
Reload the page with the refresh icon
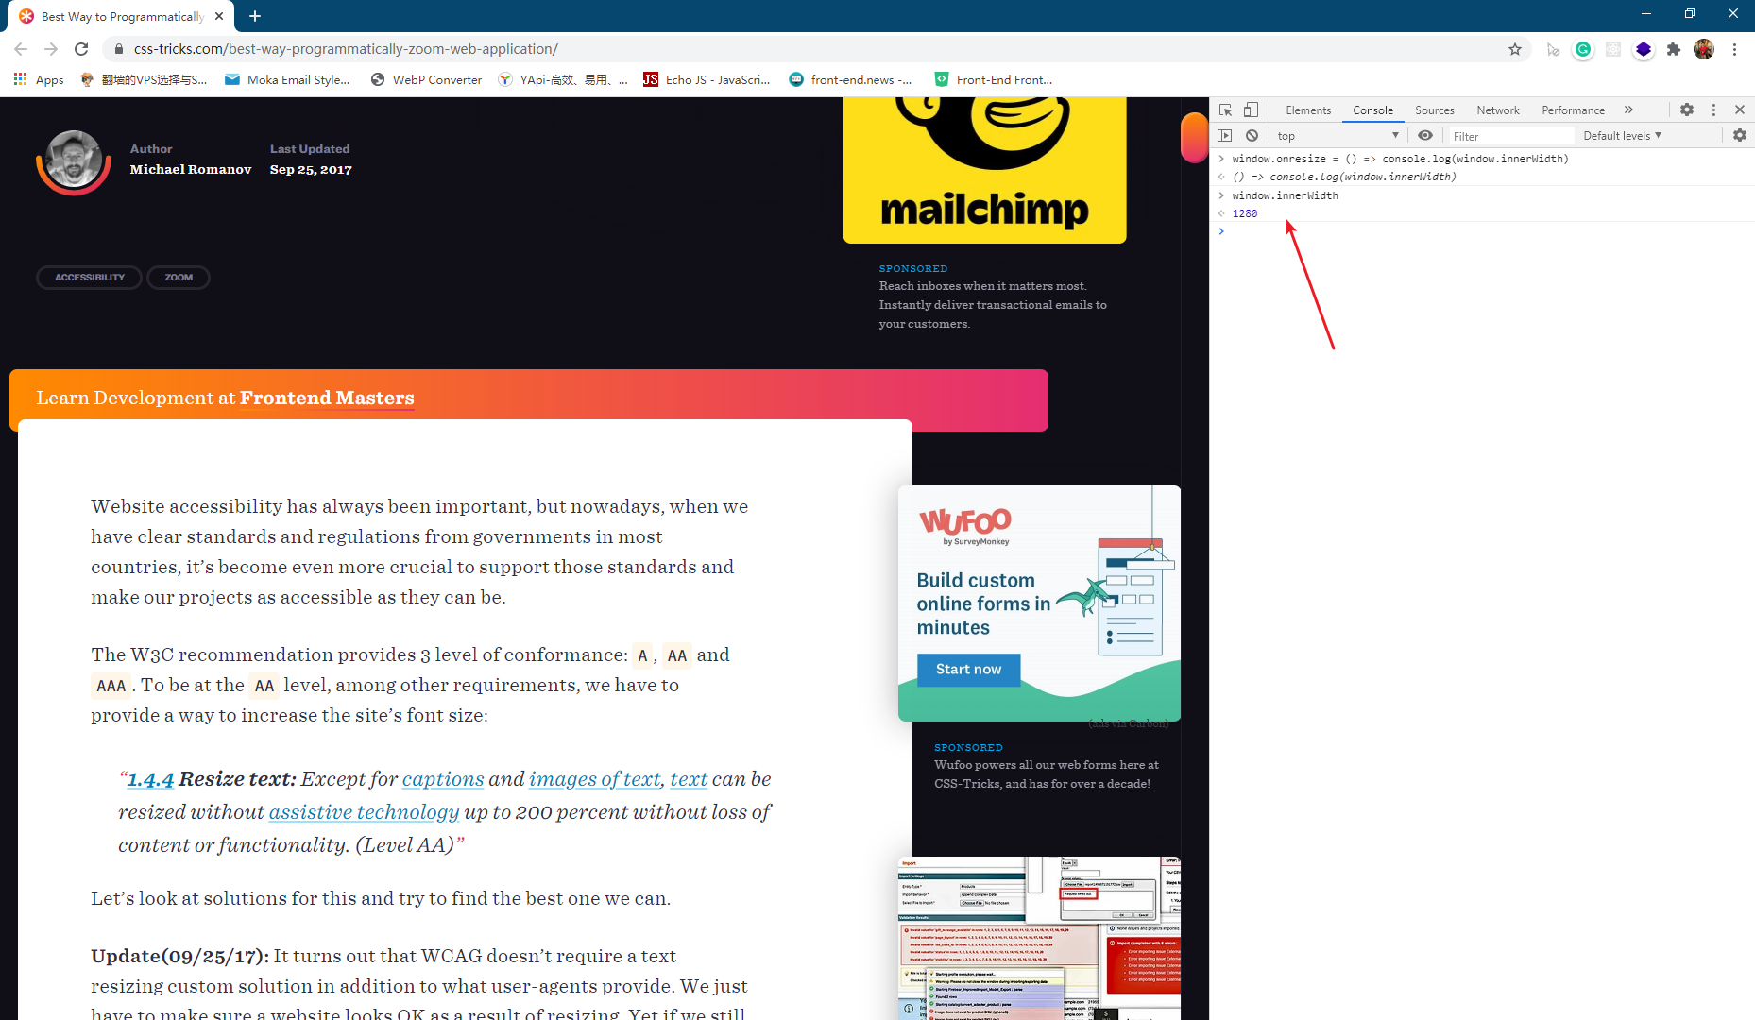[81, 49]
